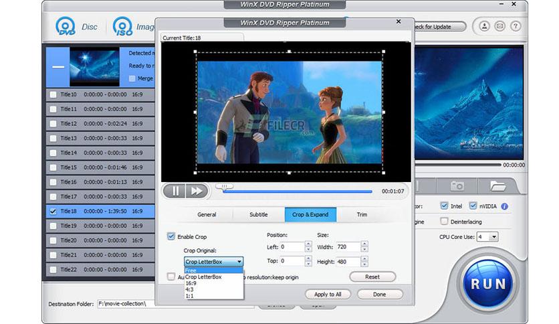
Task: Check the Title12 checkbox
Action: point(53,124)
